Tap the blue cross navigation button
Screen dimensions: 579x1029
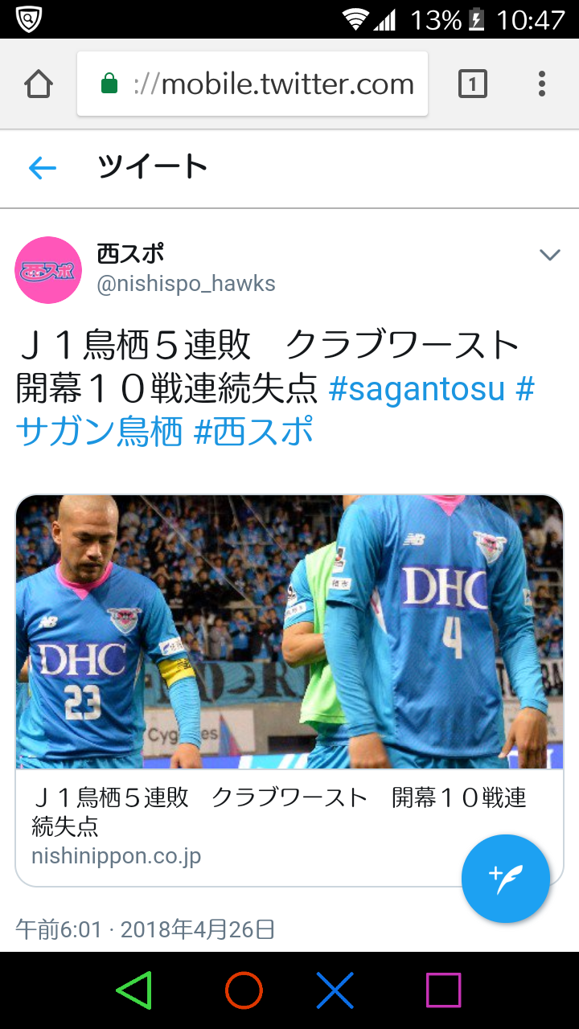pyautogui.click(x=335, y=990)
